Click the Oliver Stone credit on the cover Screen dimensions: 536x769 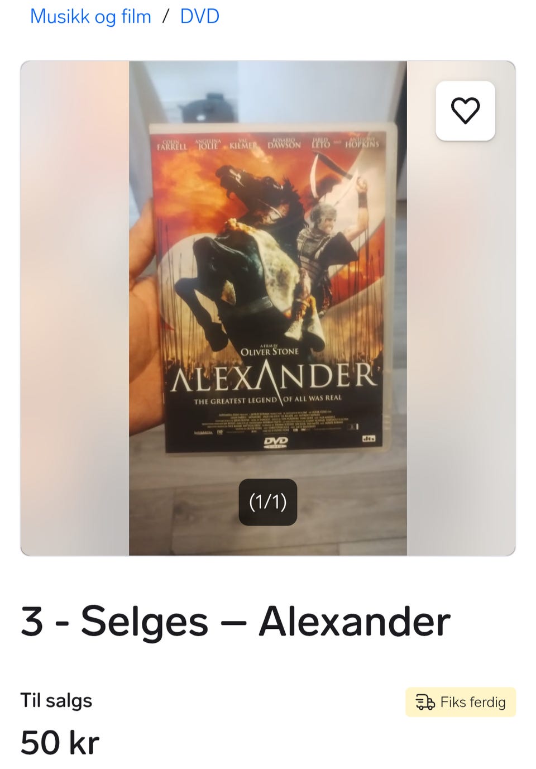pos(269,351)
